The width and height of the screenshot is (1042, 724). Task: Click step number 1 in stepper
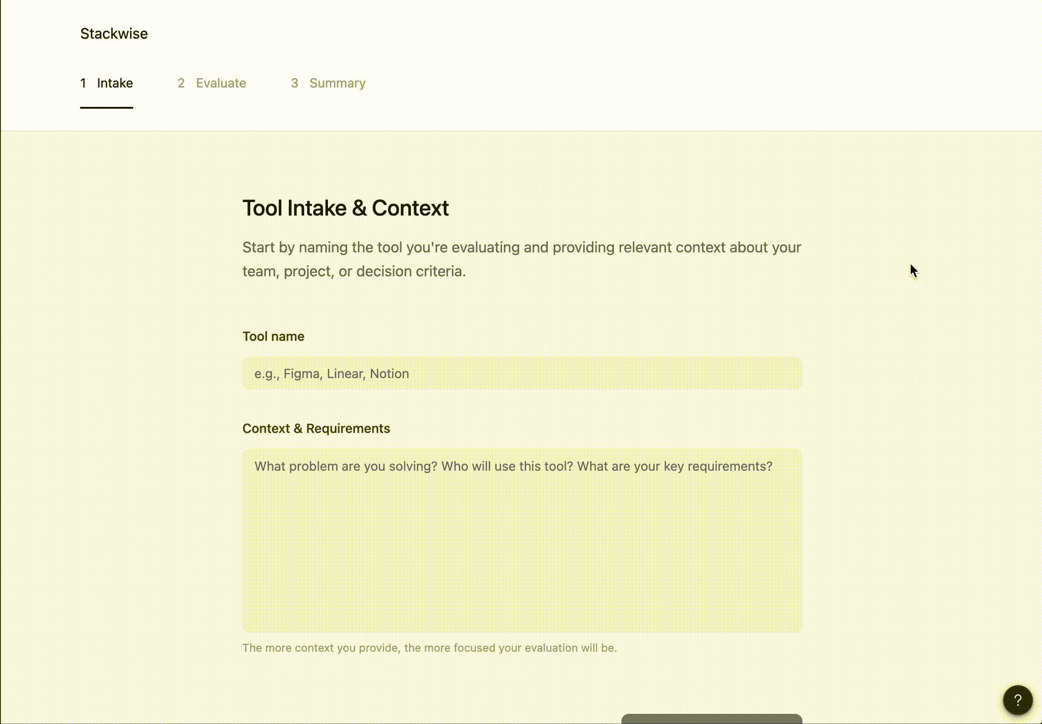coord(83,83)
